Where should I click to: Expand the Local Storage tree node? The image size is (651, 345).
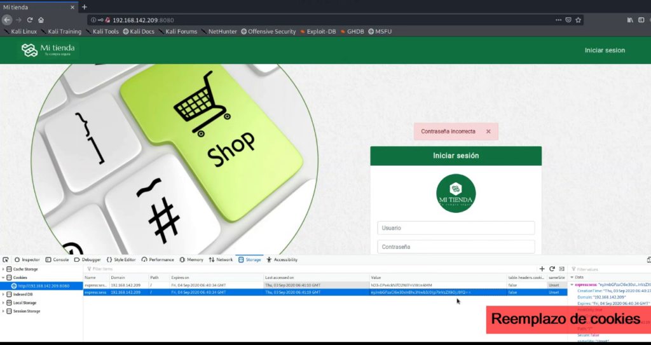click(3, 302)
